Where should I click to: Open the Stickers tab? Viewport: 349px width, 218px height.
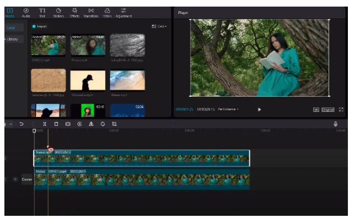point(58,13)
